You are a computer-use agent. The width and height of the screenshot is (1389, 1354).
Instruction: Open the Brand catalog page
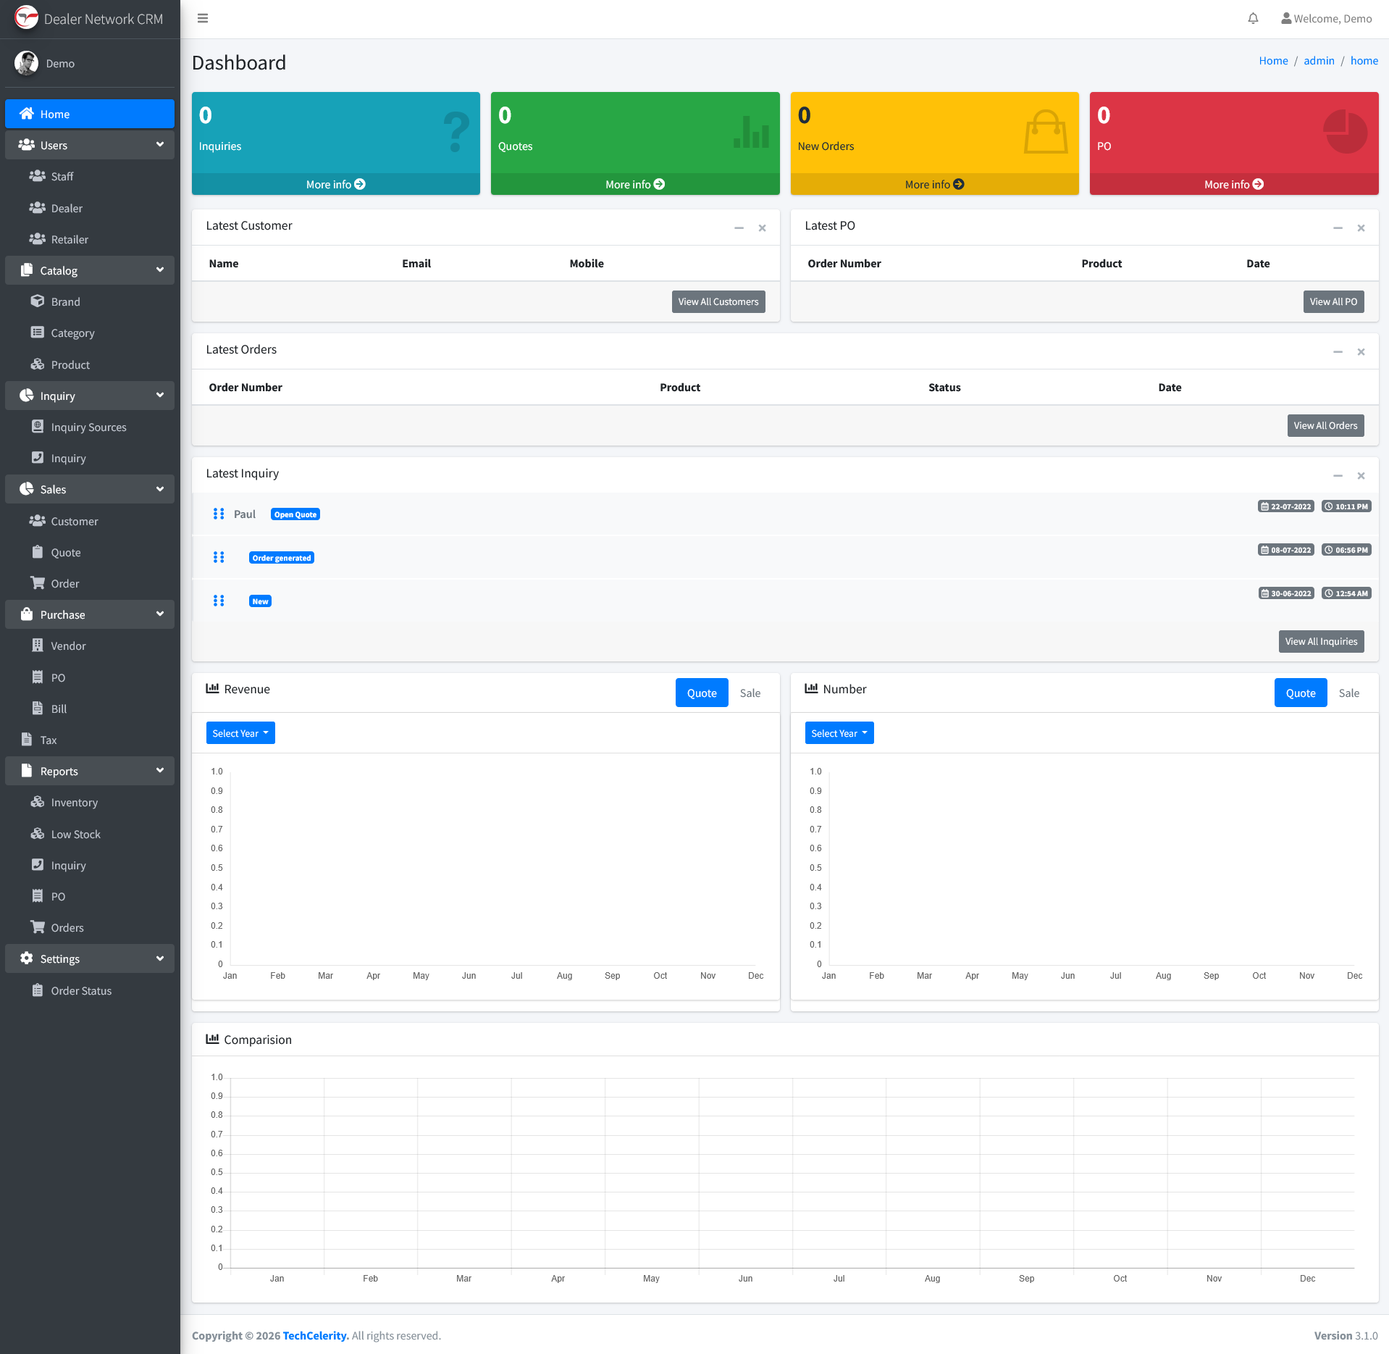coord(90,301)
